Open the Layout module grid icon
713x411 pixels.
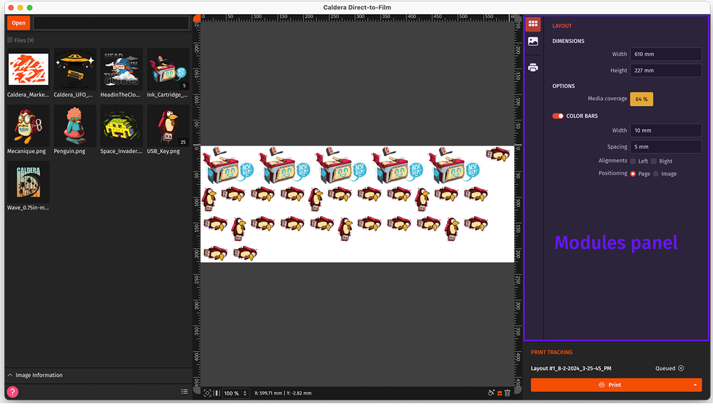[x=533, y=24]
